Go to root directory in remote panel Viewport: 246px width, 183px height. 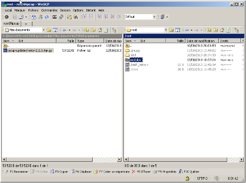coord(215,30)
